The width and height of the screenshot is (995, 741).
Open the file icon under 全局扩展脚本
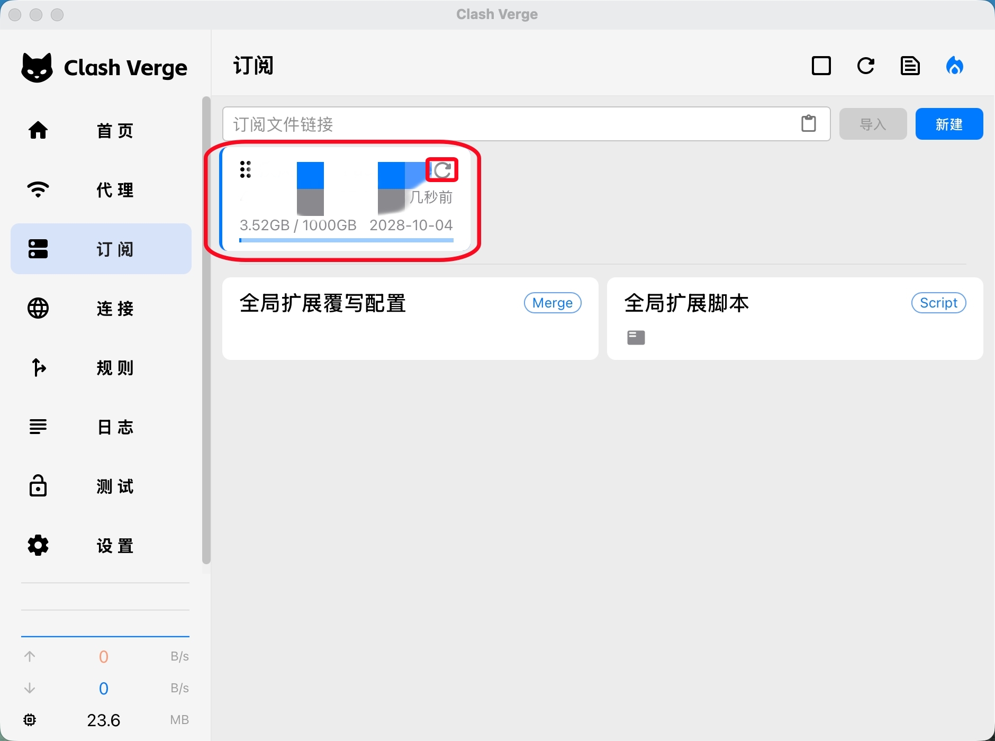click(x=636, y=338)
